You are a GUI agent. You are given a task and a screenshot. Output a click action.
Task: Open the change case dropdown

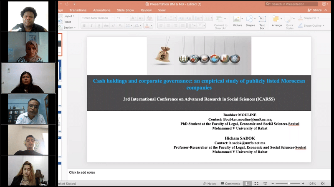[x=138, y=25]
